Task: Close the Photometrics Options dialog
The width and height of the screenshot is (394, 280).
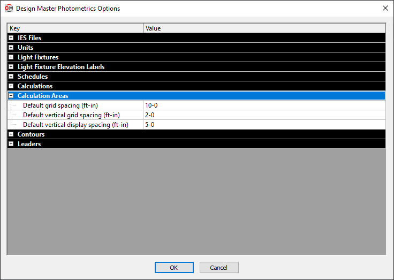Action: [x=385, y=8]
